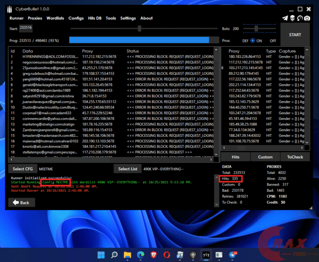Open the Hits DB menu

click(95, 18)
